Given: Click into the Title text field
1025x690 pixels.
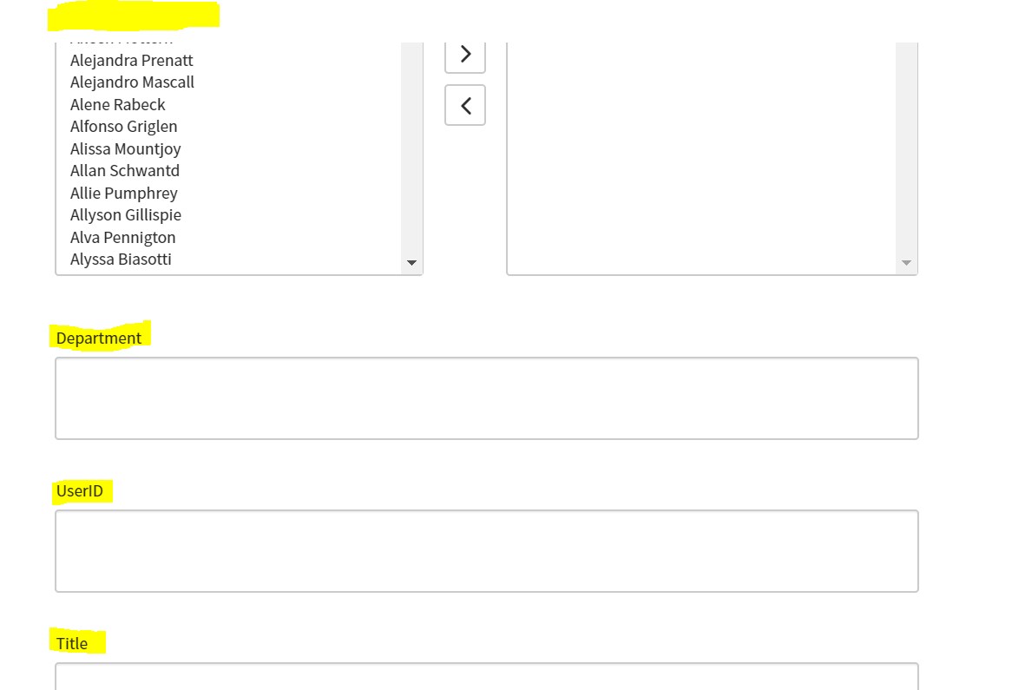Looking at the screenshot, I should click(486, 677).
